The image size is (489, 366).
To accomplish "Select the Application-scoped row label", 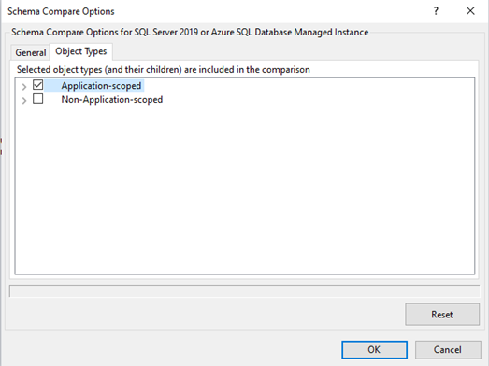I will tap(101, 86).
